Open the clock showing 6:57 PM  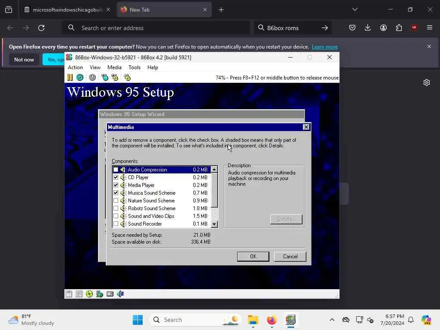click(392, 320)
